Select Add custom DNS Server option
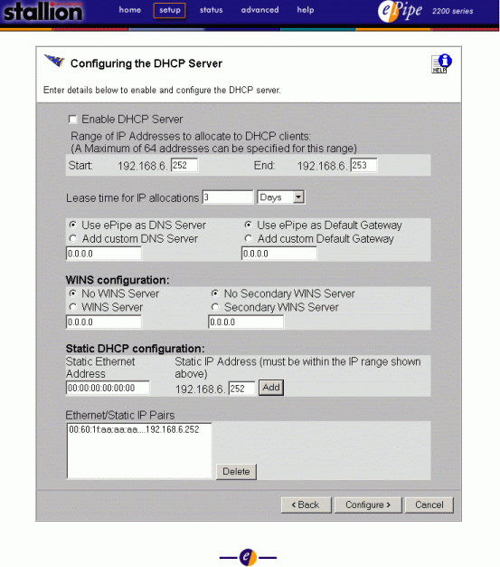Viewport: 500px width, 567px height. 73,238
